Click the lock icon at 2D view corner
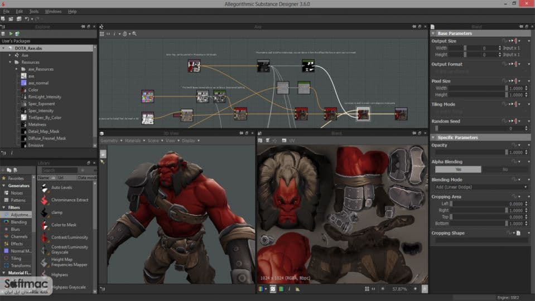 [x=425, y=289]
